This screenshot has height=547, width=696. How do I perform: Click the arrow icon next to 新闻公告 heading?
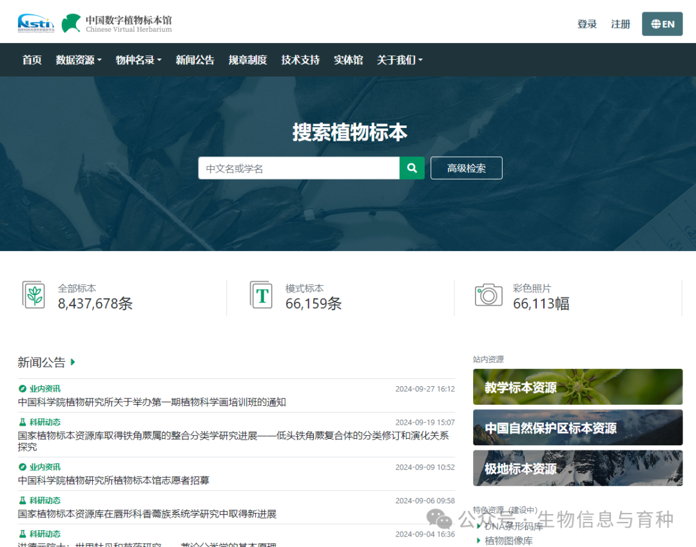(x=72, y=362)
